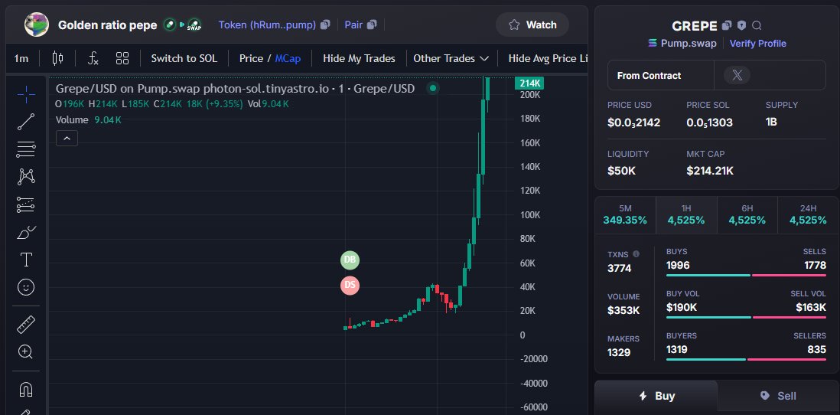Click the Pair link
Image resolution: width=840 pixels, height=415 pixels.
(353, 25)
